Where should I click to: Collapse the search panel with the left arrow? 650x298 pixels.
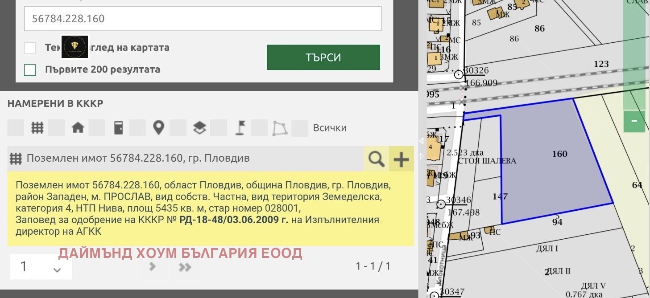click(x=421, y=141)
